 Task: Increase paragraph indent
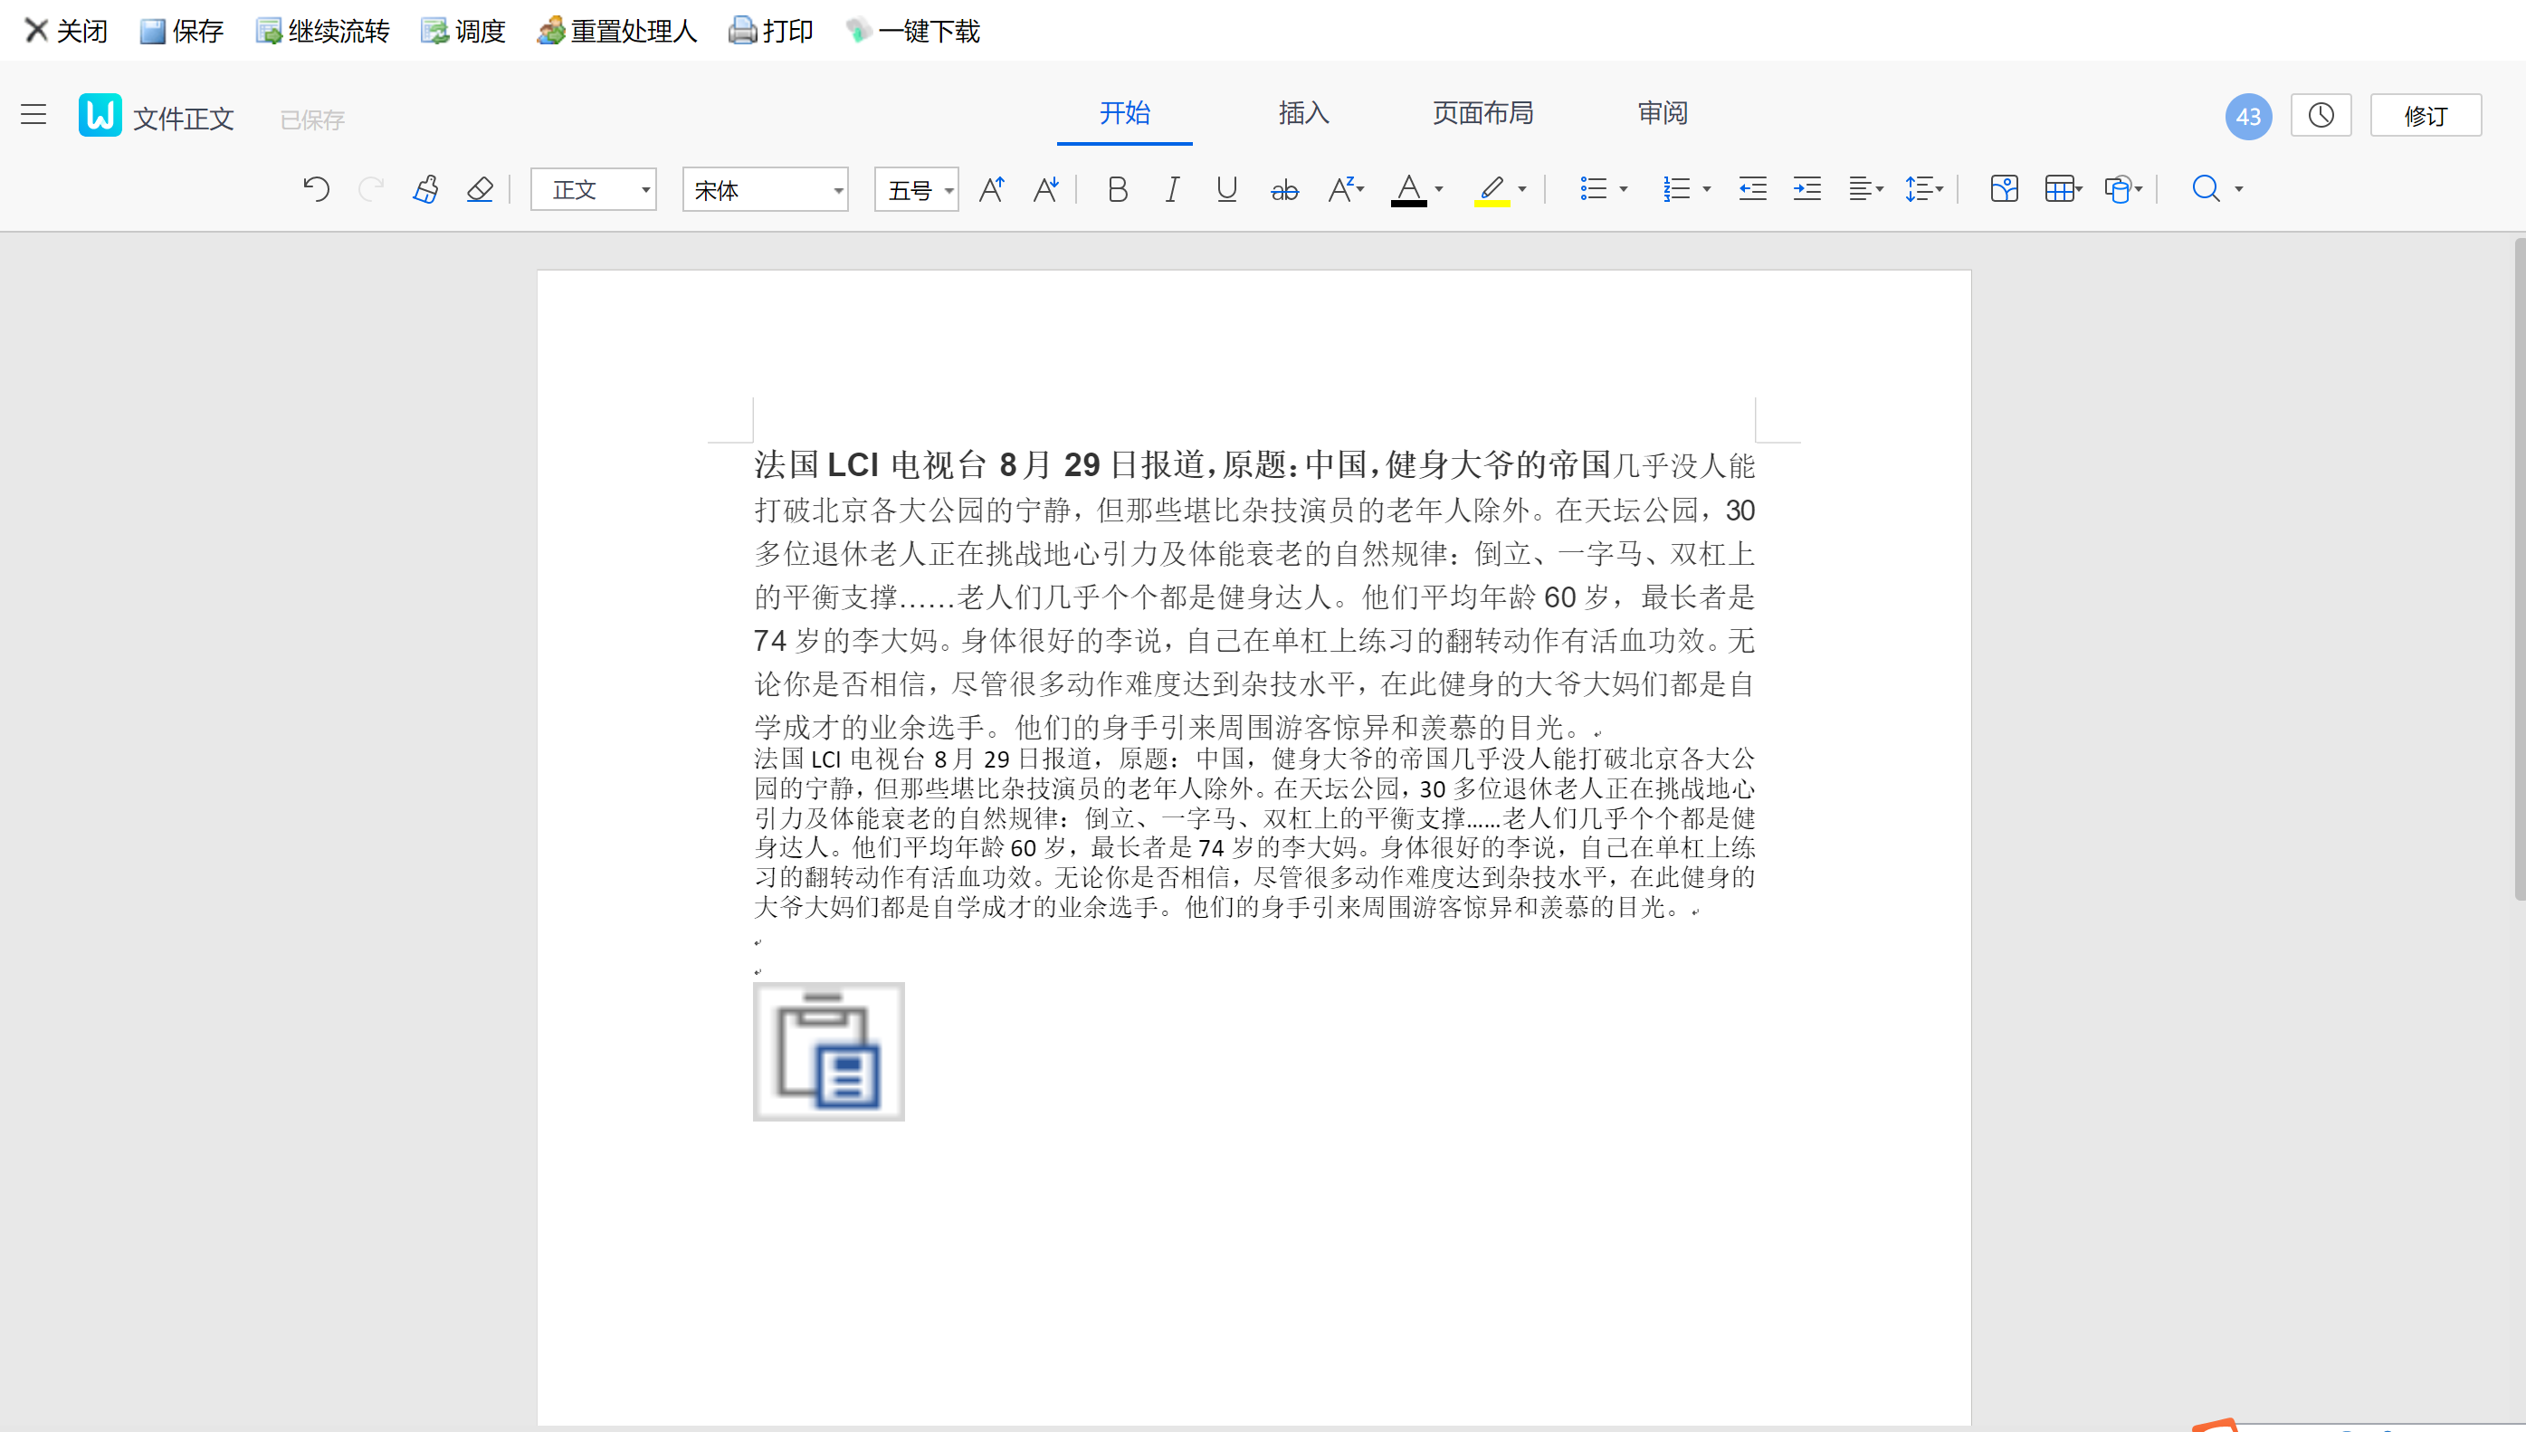[x=1806, y=189]
